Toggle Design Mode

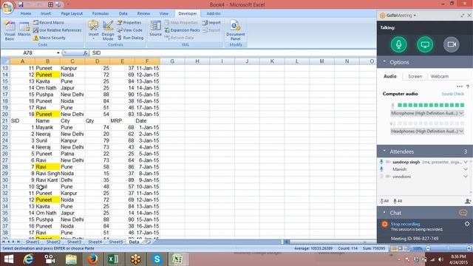[108, 30]
